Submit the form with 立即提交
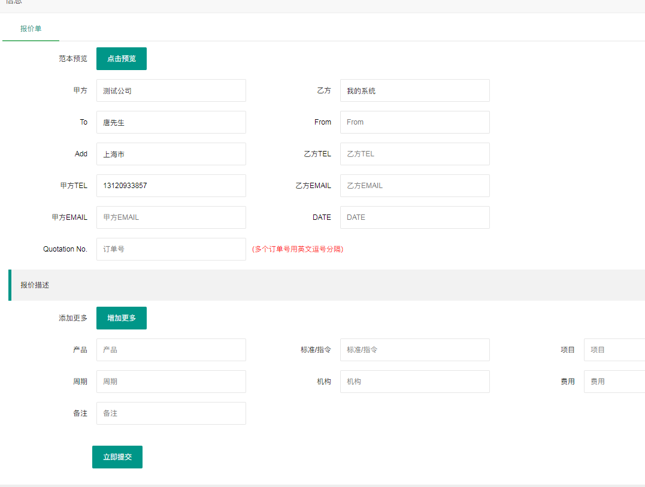Image resolution: width=645 pixels, height=487 pixels. (117, 457)
